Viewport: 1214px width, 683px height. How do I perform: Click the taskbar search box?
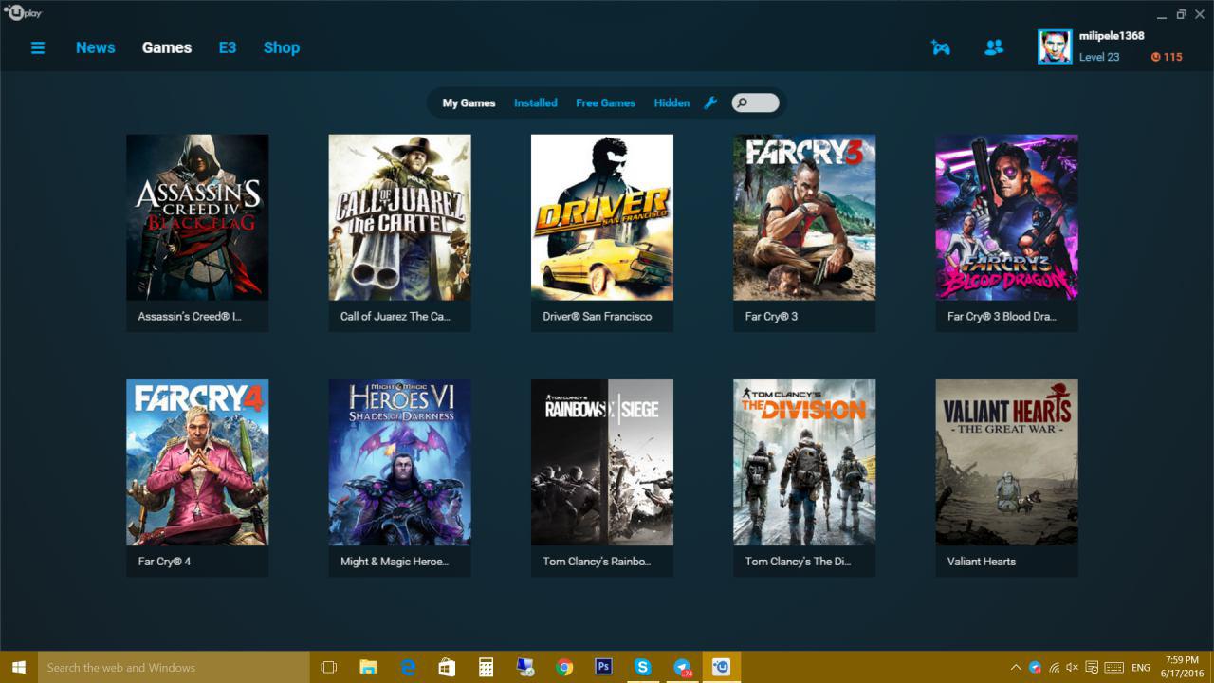(174, 667)
